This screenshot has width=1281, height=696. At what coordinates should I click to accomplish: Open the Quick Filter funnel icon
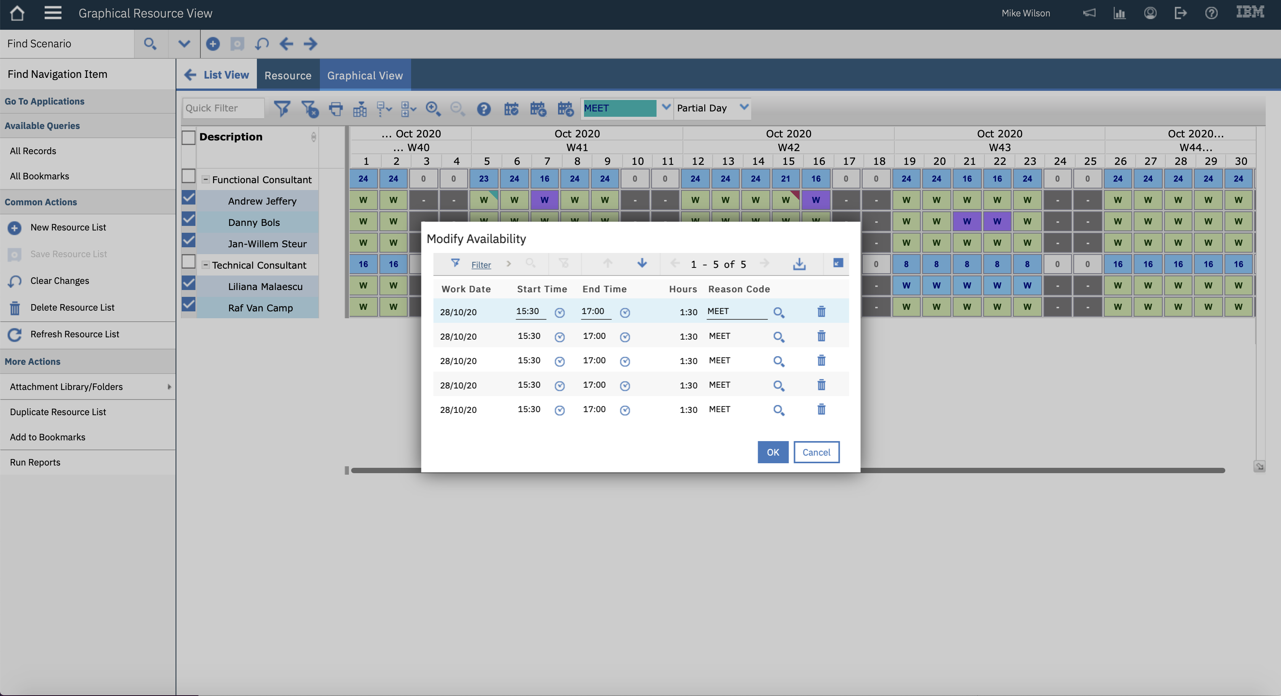pos(282,108)
